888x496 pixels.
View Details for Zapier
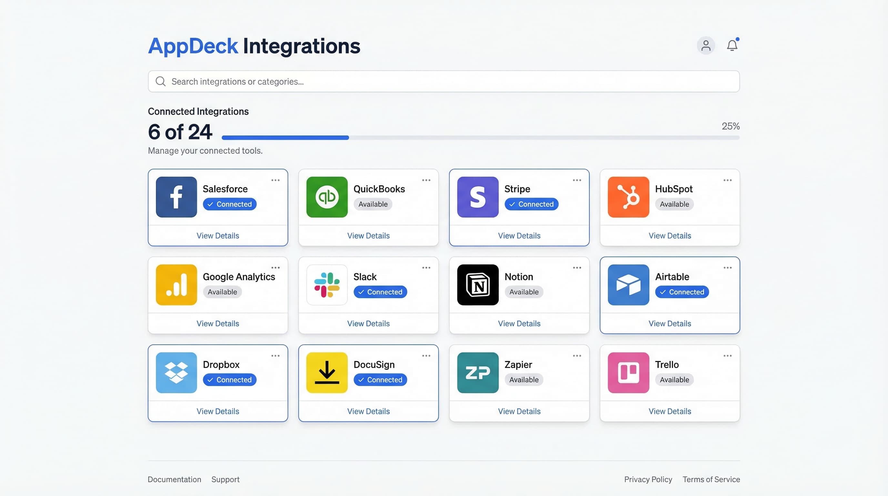(x=519, y=411)
